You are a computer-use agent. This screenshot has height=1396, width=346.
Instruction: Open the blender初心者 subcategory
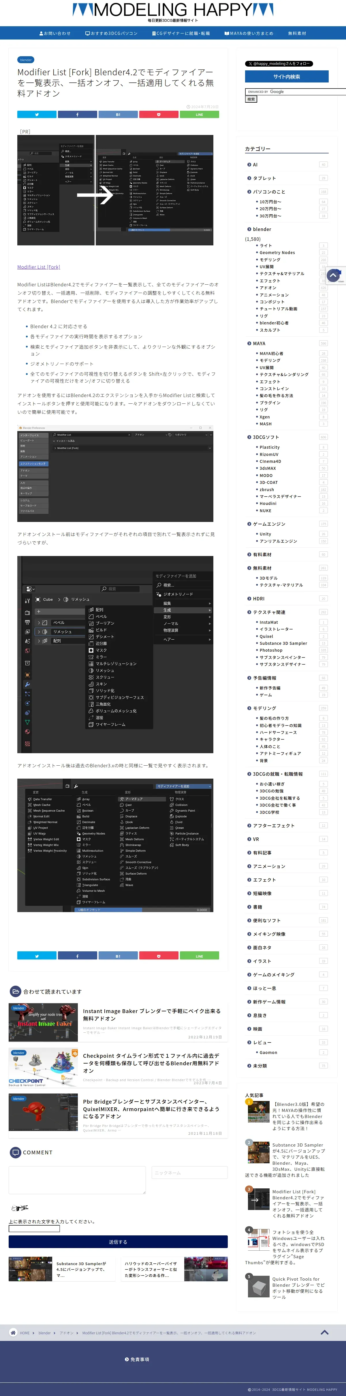pyautogui.click(x=274, y=323)
